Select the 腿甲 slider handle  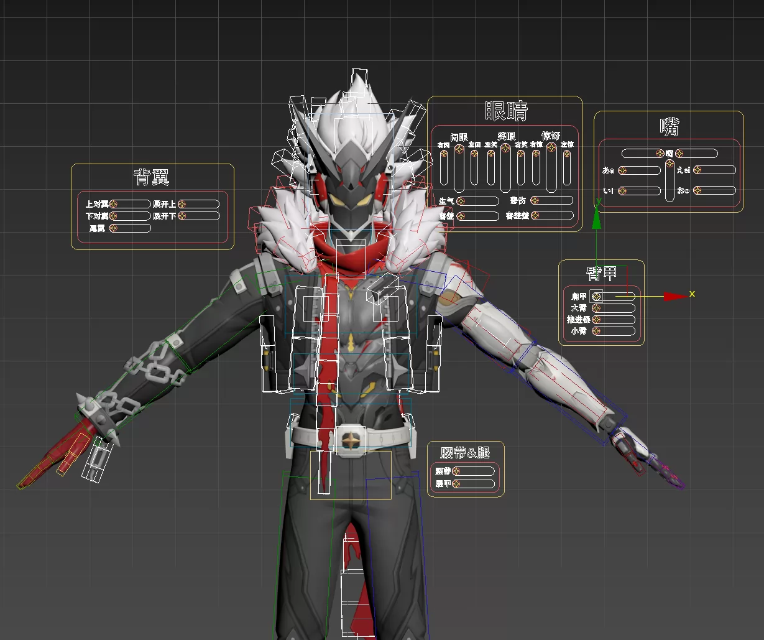click(x=456, y=483)
